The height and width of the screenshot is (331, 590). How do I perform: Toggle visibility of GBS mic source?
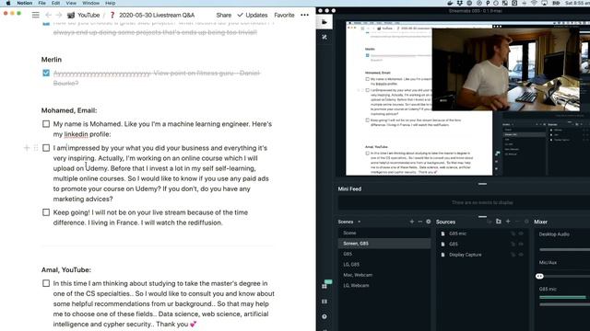click(x=521, y=234)
